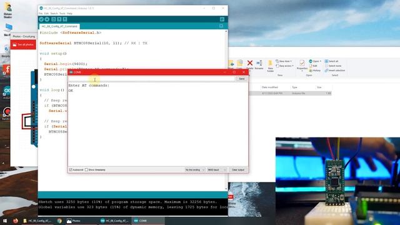Click the code editor scrollbar down arrow

(x=226, y=189)
